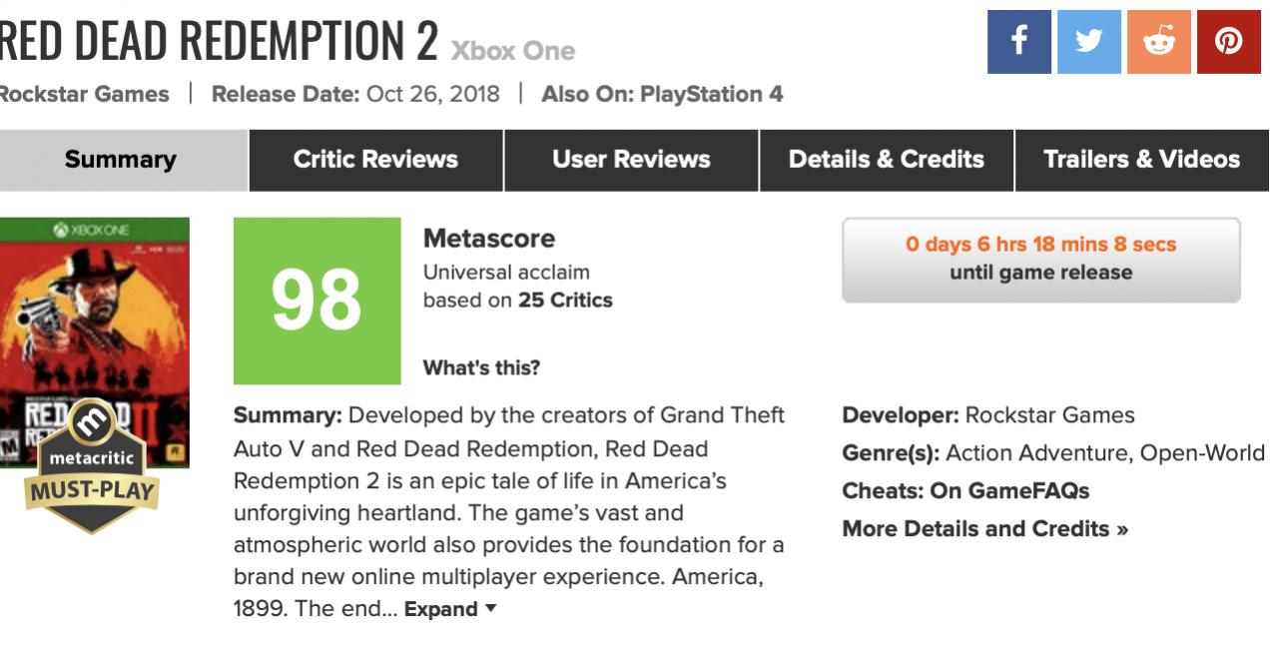The image size is (1279, 646).
Task: Share the page on Twitter
Action: point(1088,42)
